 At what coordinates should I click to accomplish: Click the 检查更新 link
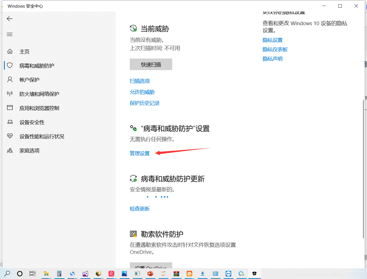pos(140,209)
